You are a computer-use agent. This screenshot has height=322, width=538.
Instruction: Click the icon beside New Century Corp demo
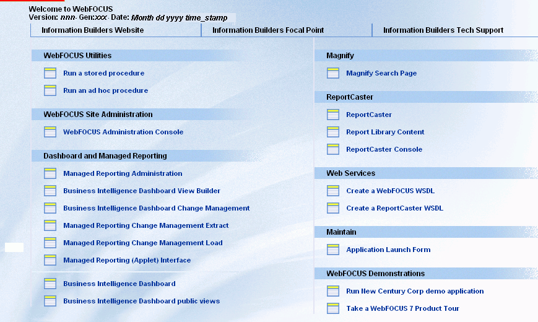pos(333,291)
